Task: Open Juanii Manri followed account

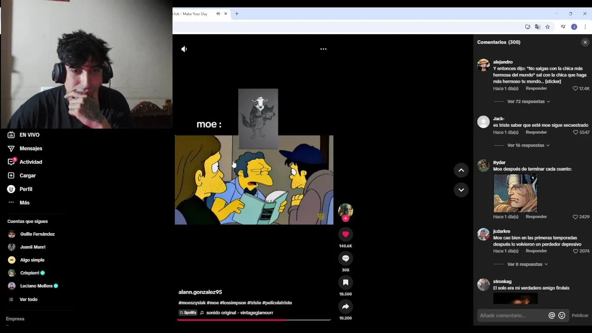Action: click(x=27, y=247)
